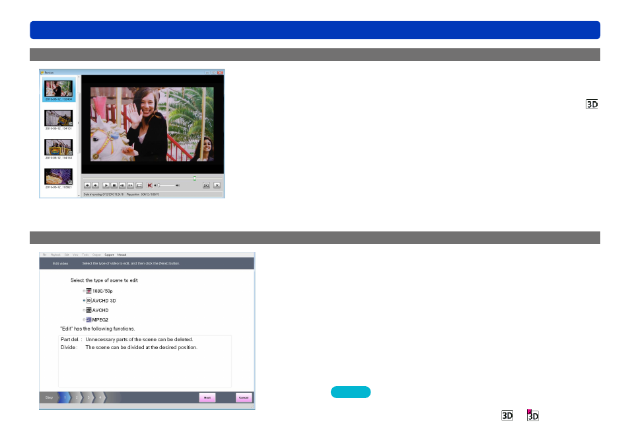
Task: Open the Output menu
Action: [96, 255]
